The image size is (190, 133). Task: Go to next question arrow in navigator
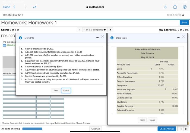[110, 30]
